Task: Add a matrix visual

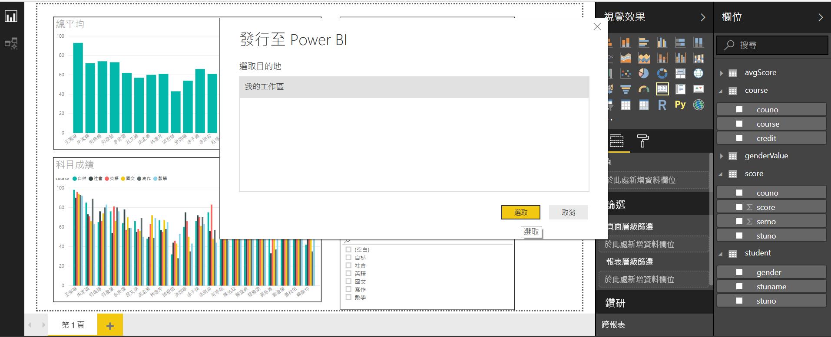Action: [644, 105]
